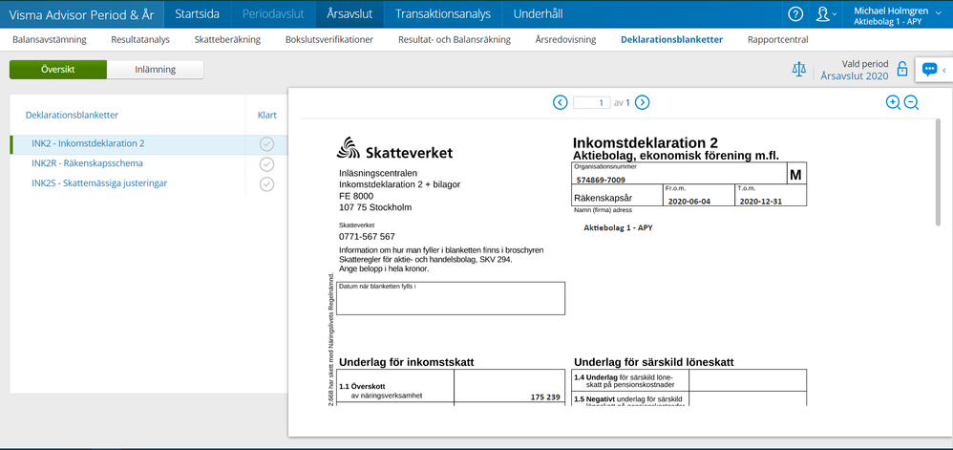Zoom out of the declaration form
This screenshot has height=450, width=953.
(x=912, y=102)
